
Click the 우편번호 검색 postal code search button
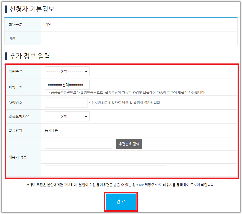[x=129, y=144]
